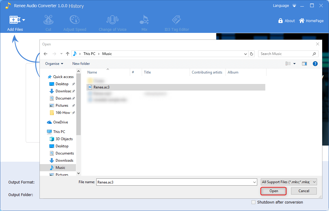
Task: Select the Mix tool icon
Action: (144, 20)
